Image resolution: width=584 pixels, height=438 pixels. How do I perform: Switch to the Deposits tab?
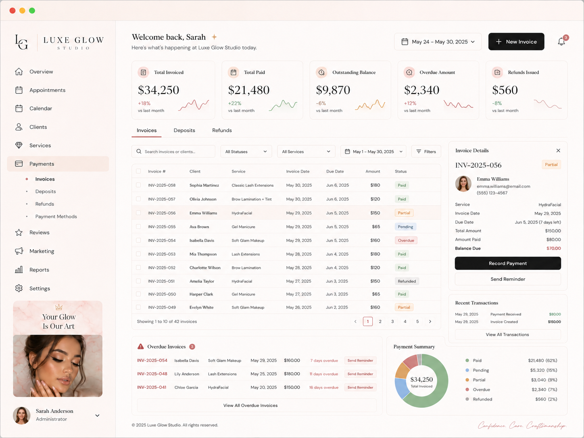[x=184, y=130]
